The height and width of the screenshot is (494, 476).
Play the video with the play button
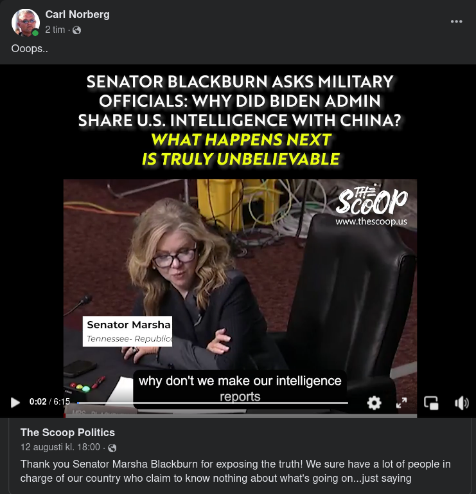pos(15,402)
